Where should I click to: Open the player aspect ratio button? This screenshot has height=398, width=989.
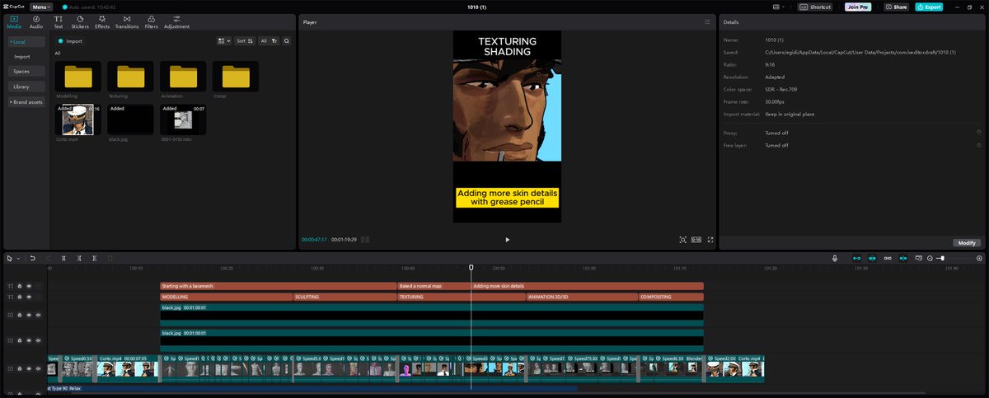(x=696, y=240)
